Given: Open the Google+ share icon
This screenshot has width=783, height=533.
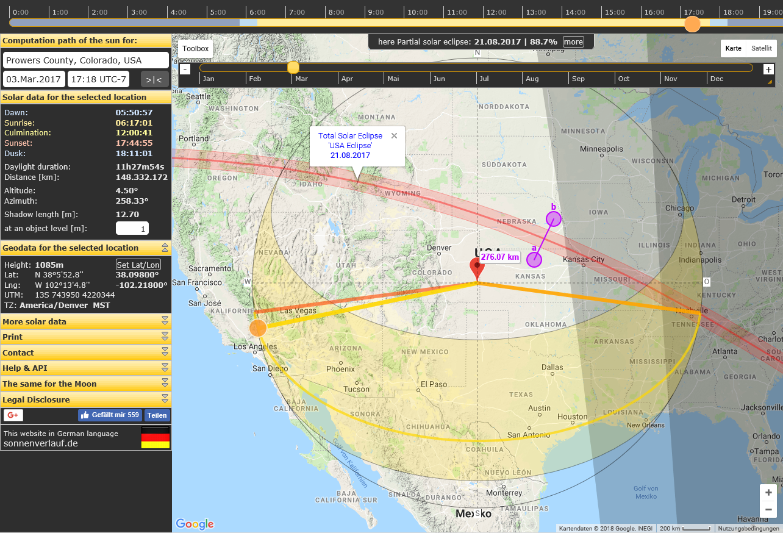Looking at the screenshot, I should click(x=12, y=415).
